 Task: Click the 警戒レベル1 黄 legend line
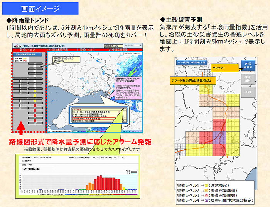[x=203, y=185]
